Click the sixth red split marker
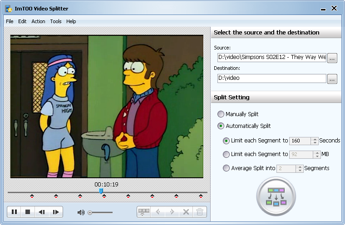 (x=152, y=196)
